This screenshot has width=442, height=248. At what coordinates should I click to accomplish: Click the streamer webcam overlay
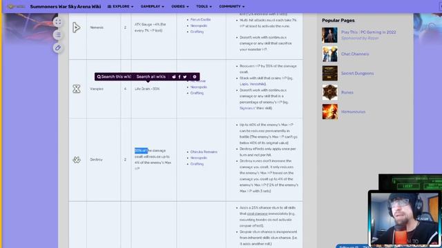(x=405, y=219)
